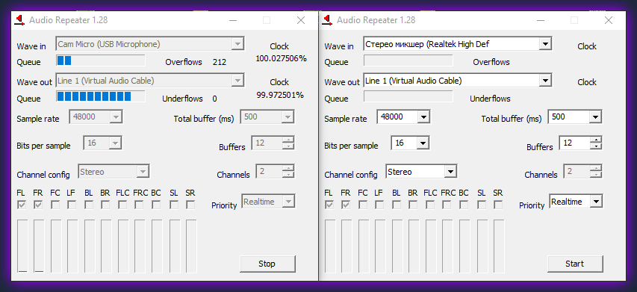Enable LF channel checkbox in right window

coord(379,205)
